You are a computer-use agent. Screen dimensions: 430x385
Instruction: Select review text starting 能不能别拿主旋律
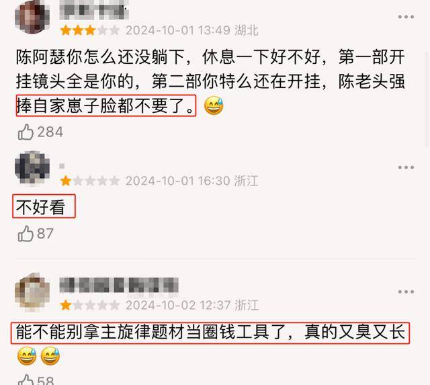click(x=210, y=333)
